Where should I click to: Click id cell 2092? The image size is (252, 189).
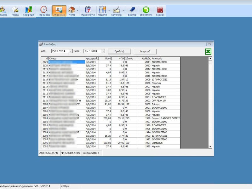[45, 146]
